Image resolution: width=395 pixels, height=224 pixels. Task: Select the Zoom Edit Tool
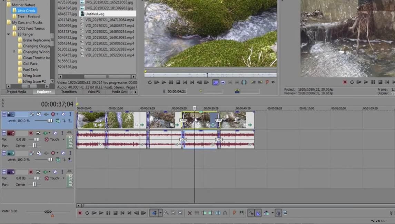click(180, 213)
